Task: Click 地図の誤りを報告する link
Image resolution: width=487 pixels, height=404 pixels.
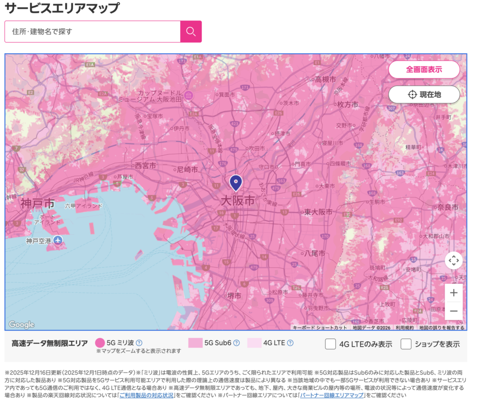Action: (x=441, y=328)
